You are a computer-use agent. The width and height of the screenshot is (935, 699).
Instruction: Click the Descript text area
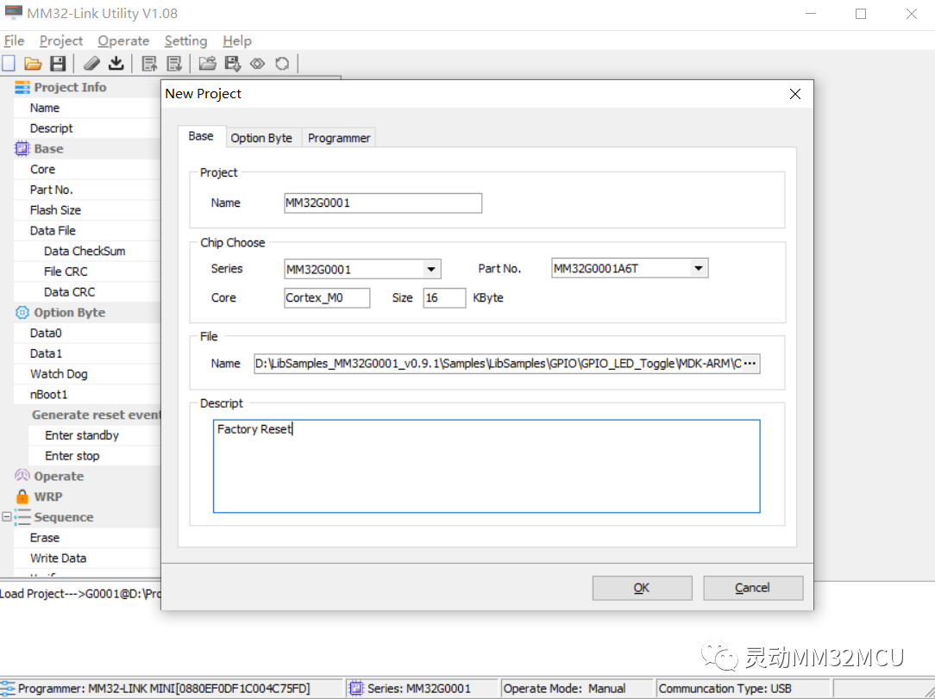[x=486, y=466]
